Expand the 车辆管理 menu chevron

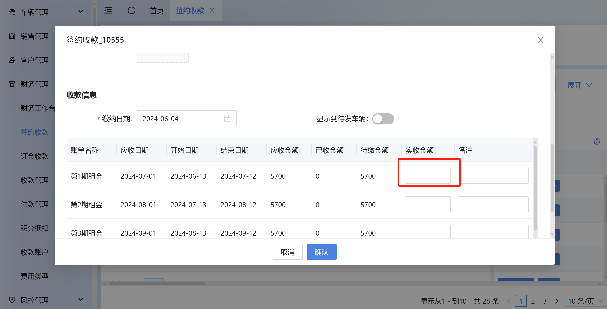81,12
